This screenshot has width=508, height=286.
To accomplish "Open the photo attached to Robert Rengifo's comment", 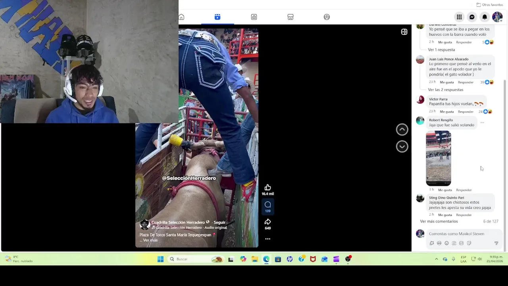I will click(x=439, y=158).
